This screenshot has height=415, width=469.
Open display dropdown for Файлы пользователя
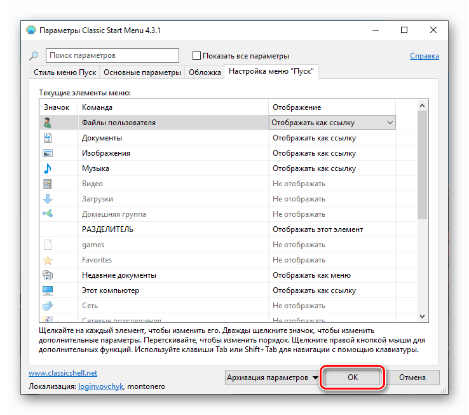pos(390,123)
